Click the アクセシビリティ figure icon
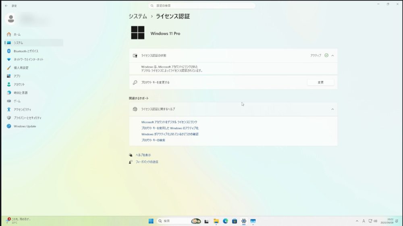 tap(9, 110)
